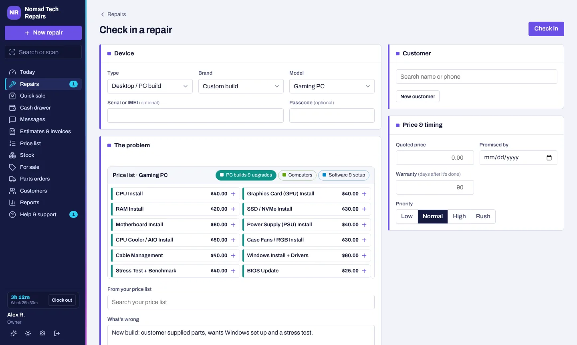Go to Estimates & invoices
The width and height of the screenshot is (577, 345).
point(43,132)
